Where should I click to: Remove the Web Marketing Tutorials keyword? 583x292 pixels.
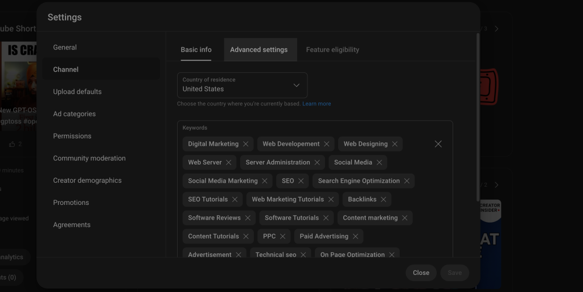(x=331, y=199)
